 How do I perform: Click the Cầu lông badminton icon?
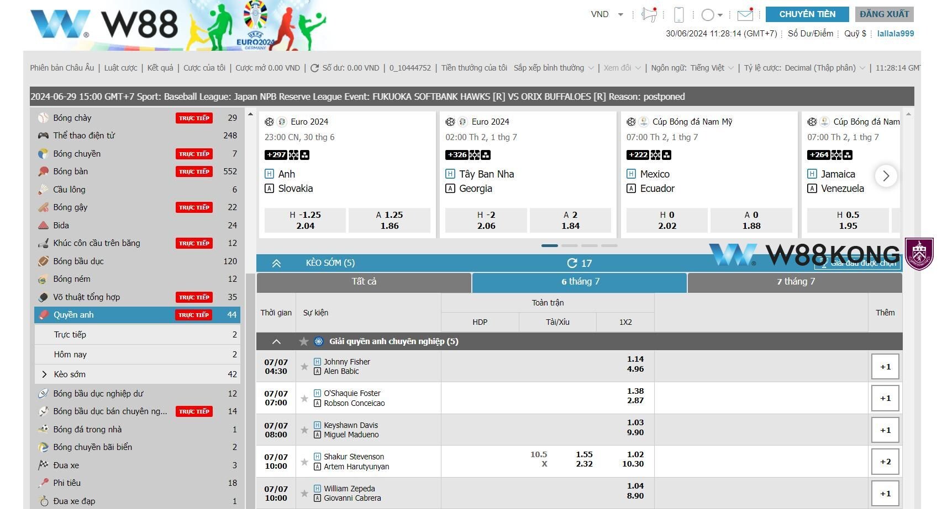(x=43, y=189)
